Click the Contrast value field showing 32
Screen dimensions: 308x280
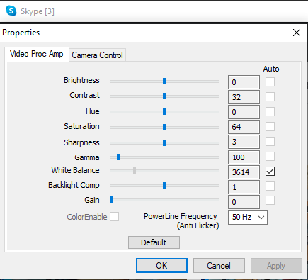click(x=244, y=97)
